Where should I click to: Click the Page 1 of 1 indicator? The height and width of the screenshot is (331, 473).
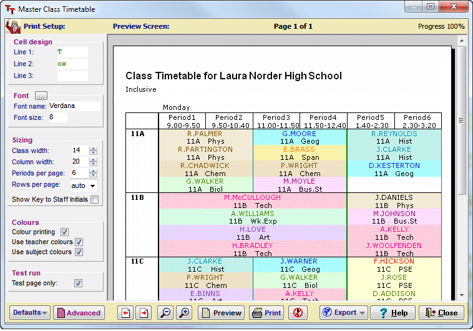pyautogui.click(x=293, y=27)
